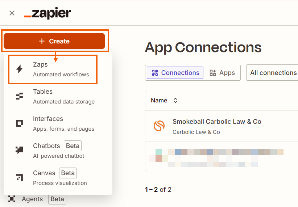298x207 pixels.
Task: Switch to the Connections tab
Action: pos(175,73)
